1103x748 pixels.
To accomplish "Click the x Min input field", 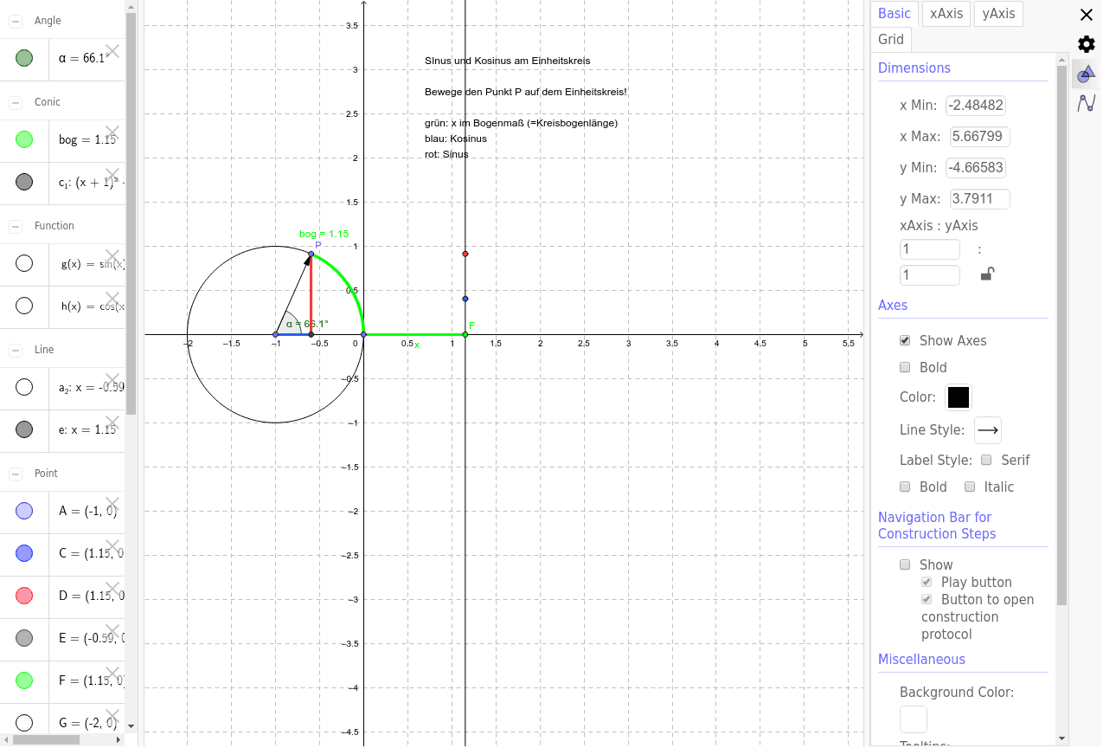I will (976, 106).
